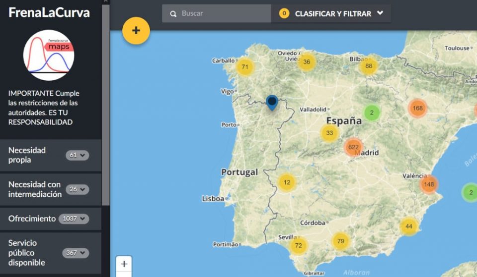Screen dimensions: 477x277
Task: Open the 148 cluster at València
Action: 429,184
